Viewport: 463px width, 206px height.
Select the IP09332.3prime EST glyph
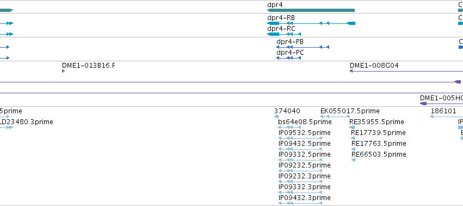click(300, 192)
